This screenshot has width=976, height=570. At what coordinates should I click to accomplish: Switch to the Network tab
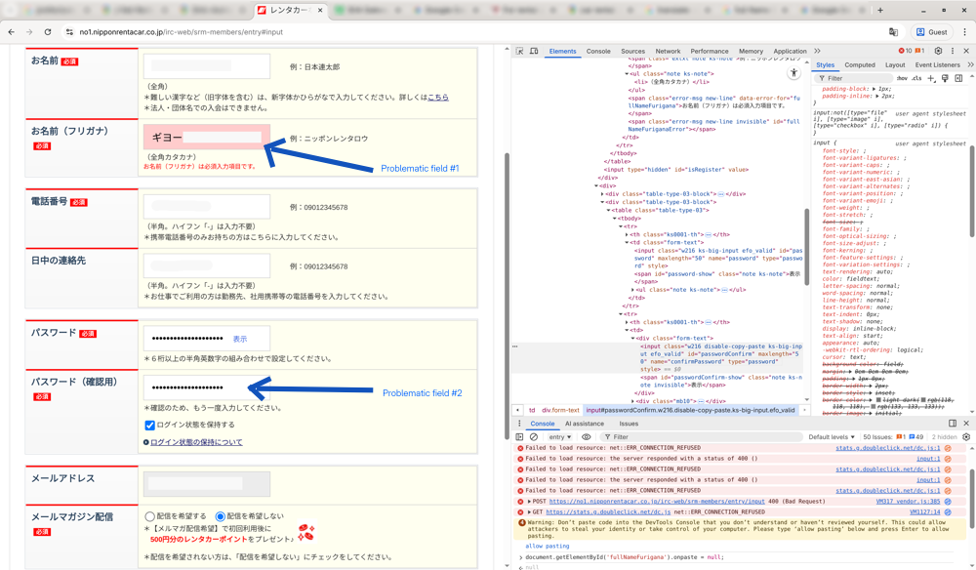pyautogui.click(x=668, y=51)
